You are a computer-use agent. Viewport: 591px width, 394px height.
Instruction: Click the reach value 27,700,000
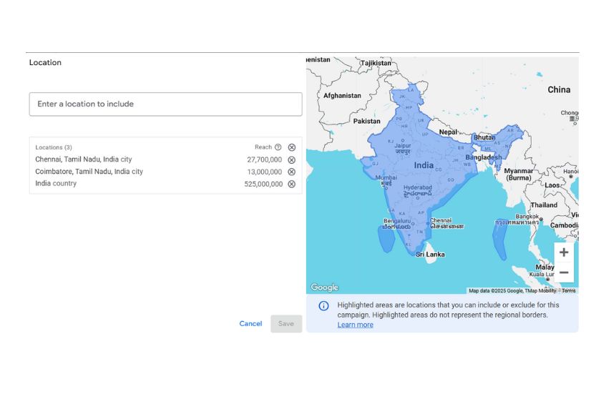265,159
